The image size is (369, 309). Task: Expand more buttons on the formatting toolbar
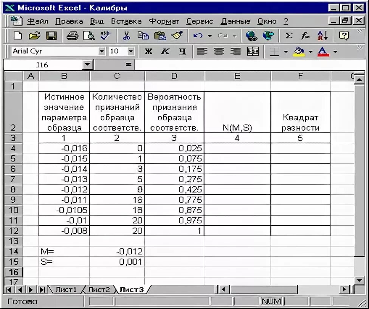click(x=360, y=48)
